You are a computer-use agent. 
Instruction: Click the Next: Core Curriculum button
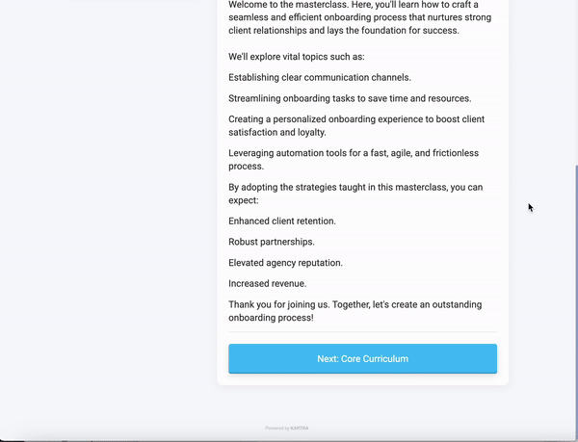click(362, 358)
